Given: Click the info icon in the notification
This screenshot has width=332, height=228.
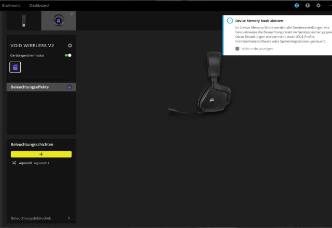Looking at the screenshot, I should 230,20.
